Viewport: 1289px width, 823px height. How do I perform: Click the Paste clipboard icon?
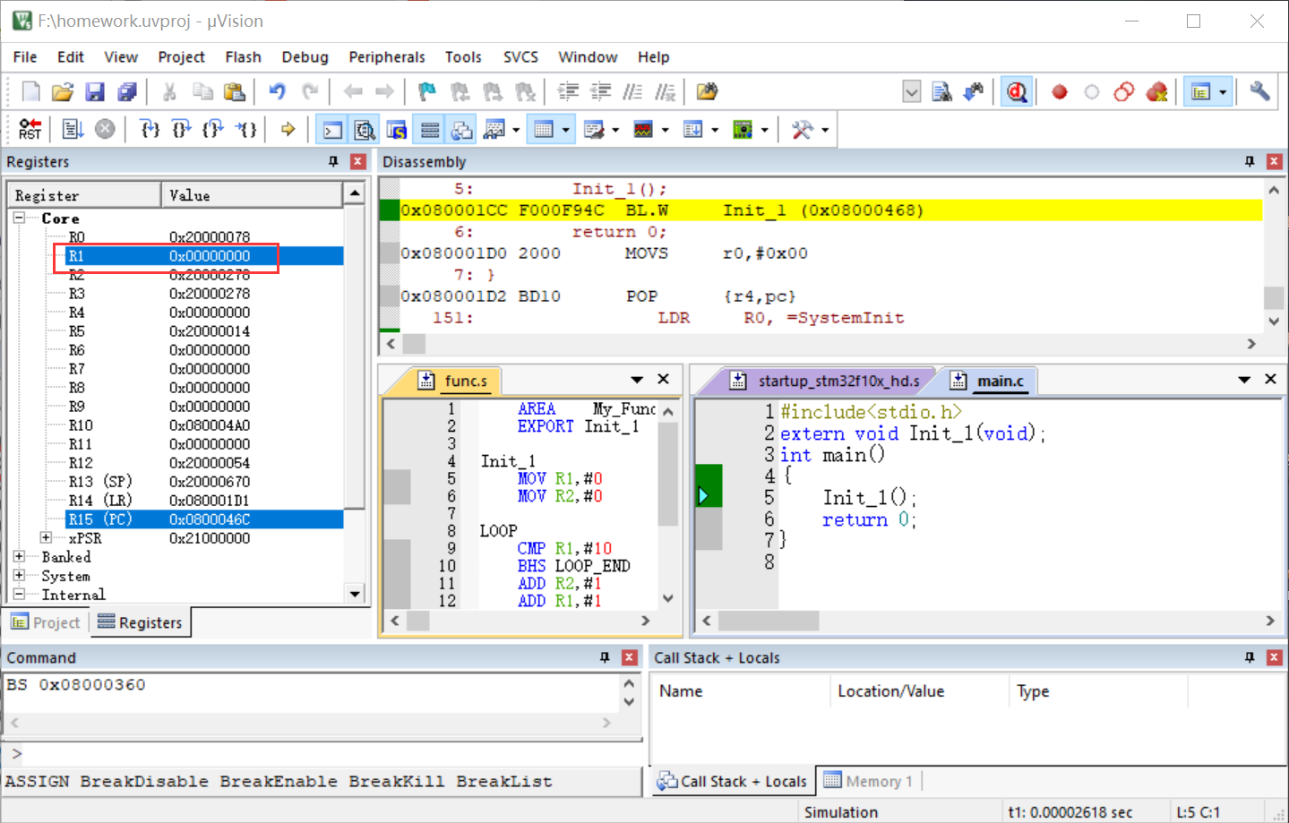coord(235,91)
